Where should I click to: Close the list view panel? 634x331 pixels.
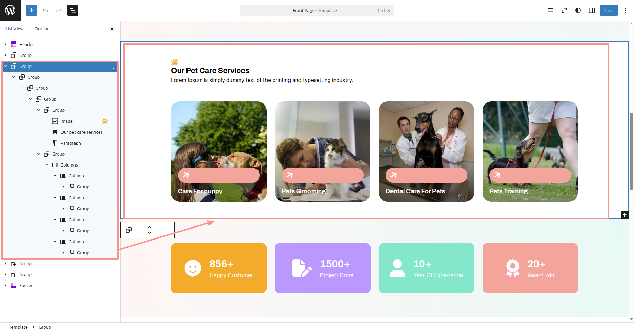(x=112, y=29)
